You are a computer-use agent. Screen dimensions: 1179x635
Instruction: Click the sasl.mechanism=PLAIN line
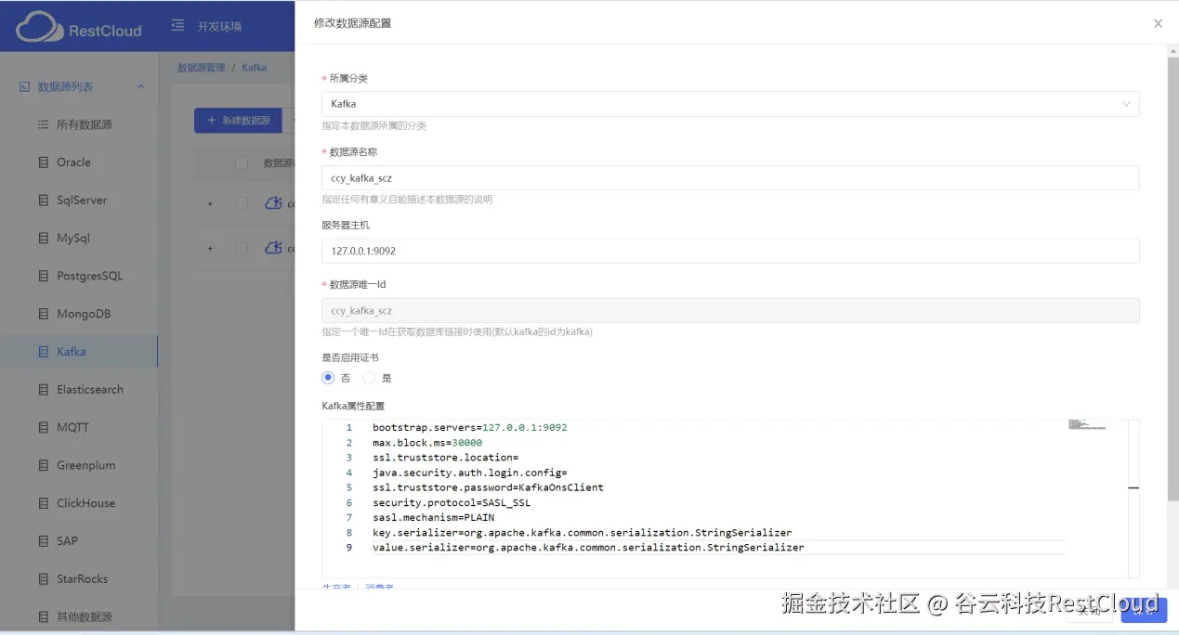433,517
